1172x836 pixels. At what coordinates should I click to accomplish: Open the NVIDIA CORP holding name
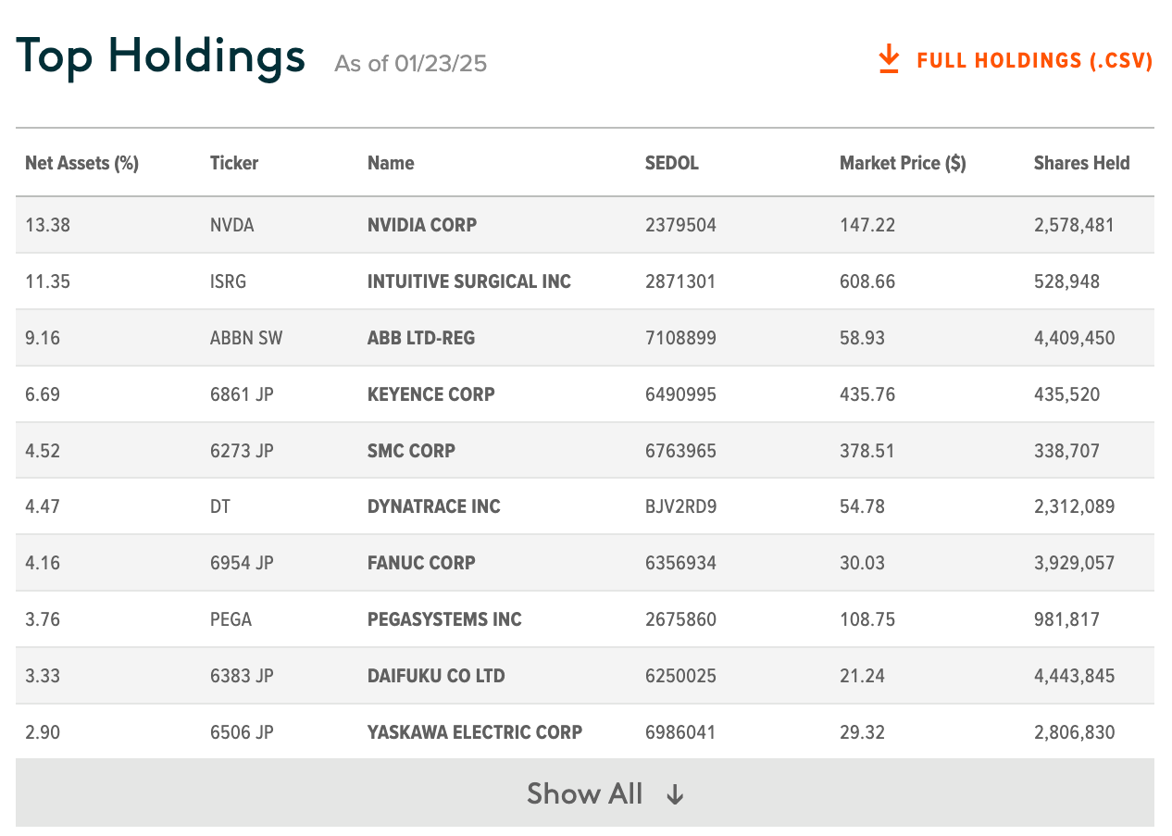click(x=422, y=225)
